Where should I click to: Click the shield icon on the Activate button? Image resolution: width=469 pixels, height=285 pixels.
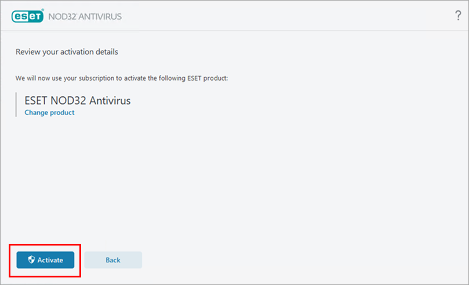(x=31, y=259)
